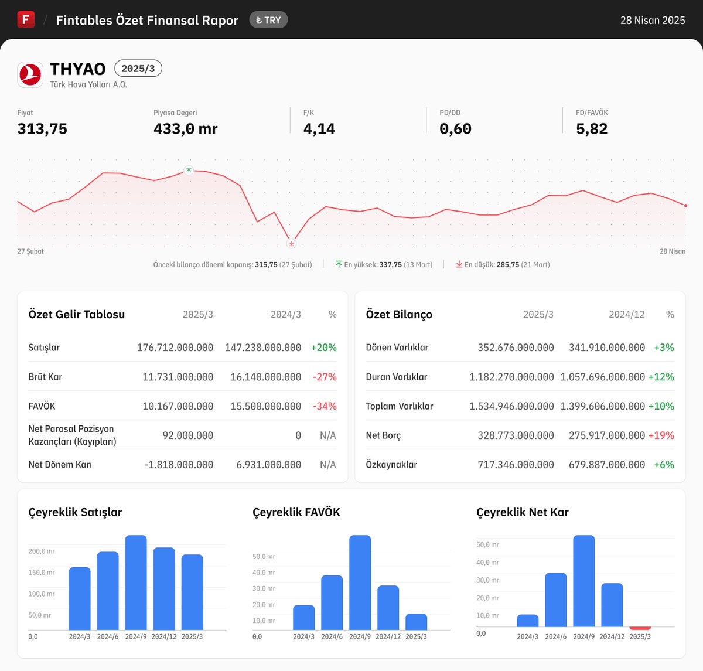Click the Fintables F logo

pos(25,19)
